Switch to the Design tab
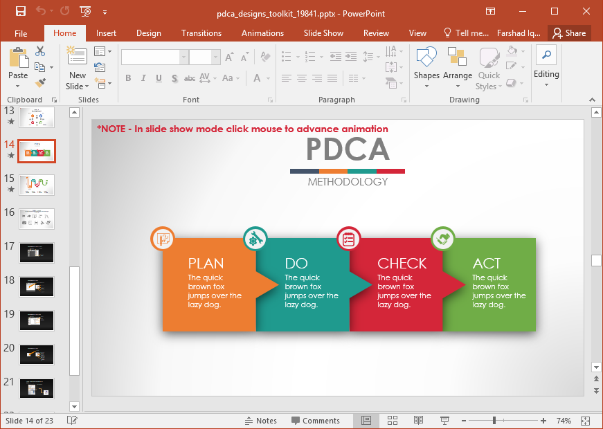Viewport: 603px width, 429px height. tap(148, 33)
